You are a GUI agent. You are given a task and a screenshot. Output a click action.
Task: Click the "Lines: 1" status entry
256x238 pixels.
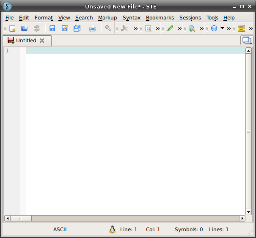tap(219, 230)
